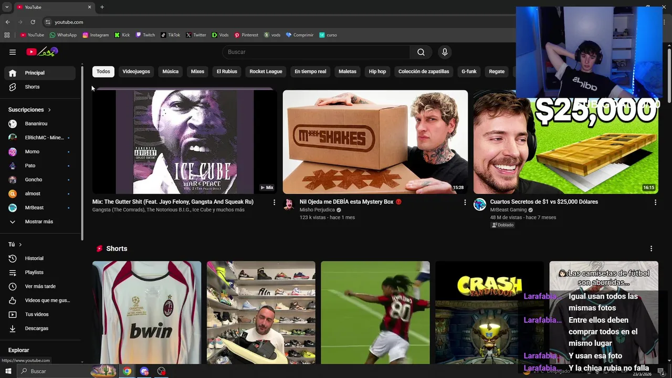Open Ice Cube mix thumbnail
This screenshot has height=378, width=672.
(x=185, y=142)
